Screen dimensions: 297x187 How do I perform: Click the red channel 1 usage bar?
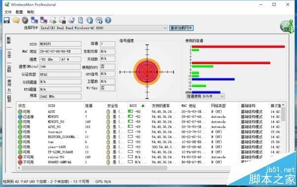pyautogui.click(x=238, y=47)
